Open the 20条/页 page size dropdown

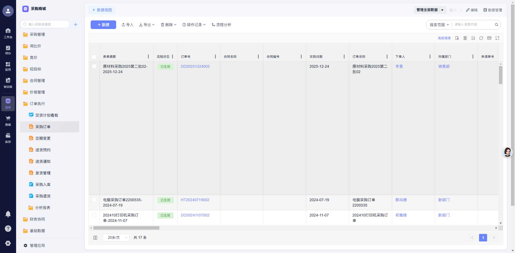[x=116, y=238]
